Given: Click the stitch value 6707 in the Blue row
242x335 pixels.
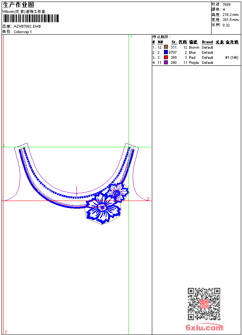Looking at the screenshot, I should pos(173,53).
